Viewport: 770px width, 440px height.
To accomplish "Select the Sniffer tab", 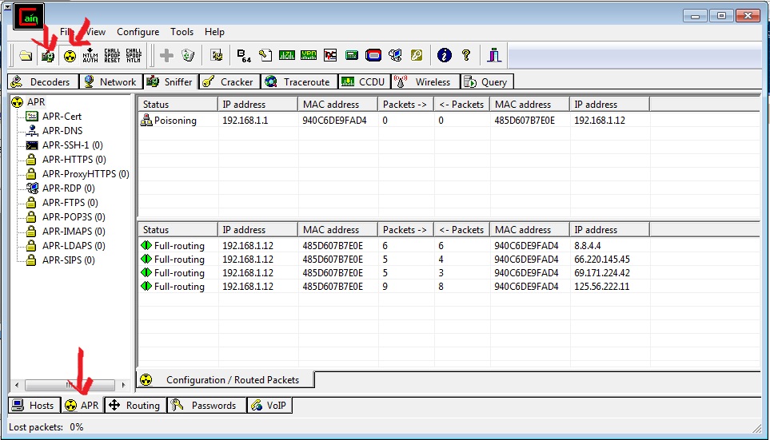I will [x=171, y=81].
